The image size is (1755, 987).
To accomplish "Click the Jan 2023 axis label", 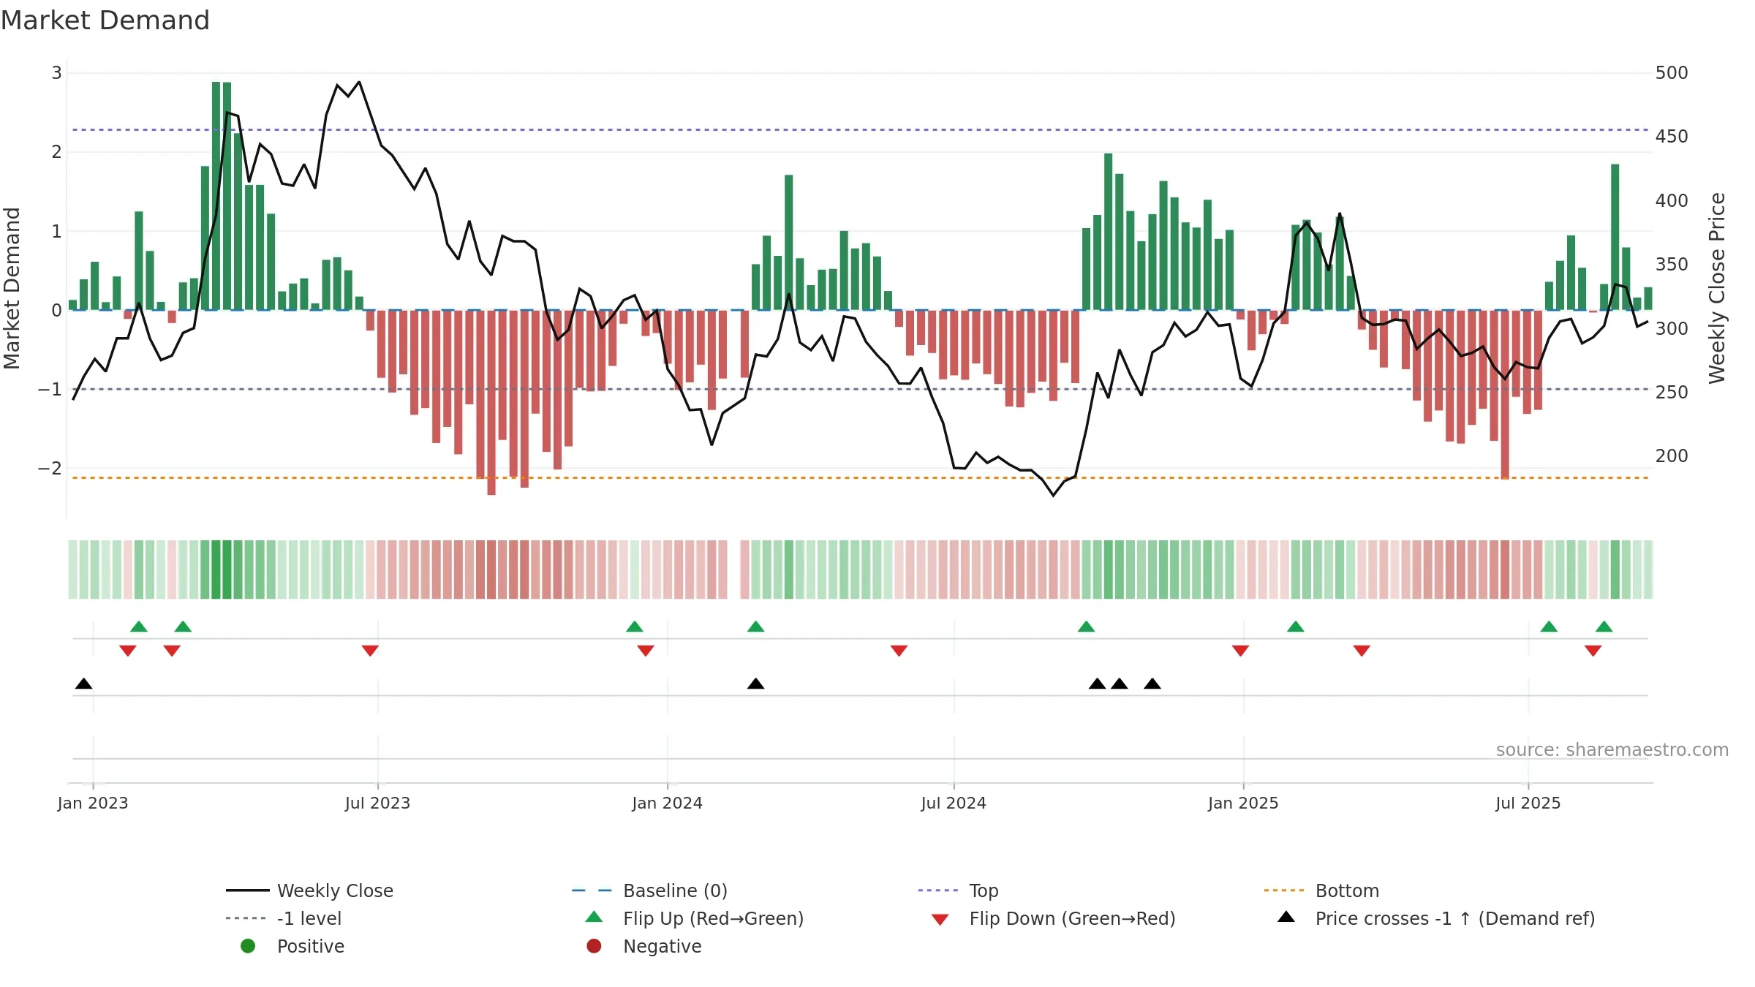I will [x=93, y=803].
